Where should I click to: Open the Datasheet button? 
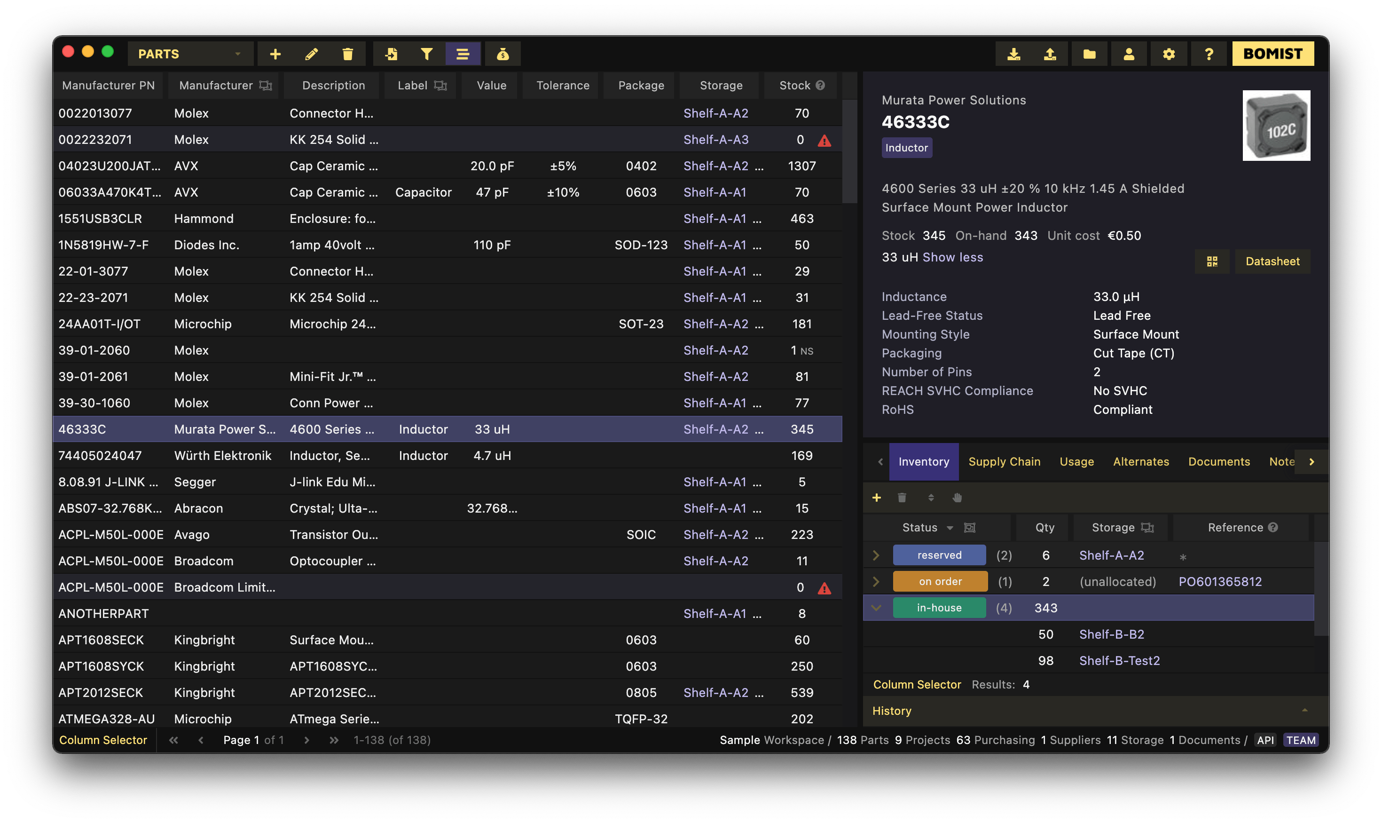click(x=1272, y=261)
